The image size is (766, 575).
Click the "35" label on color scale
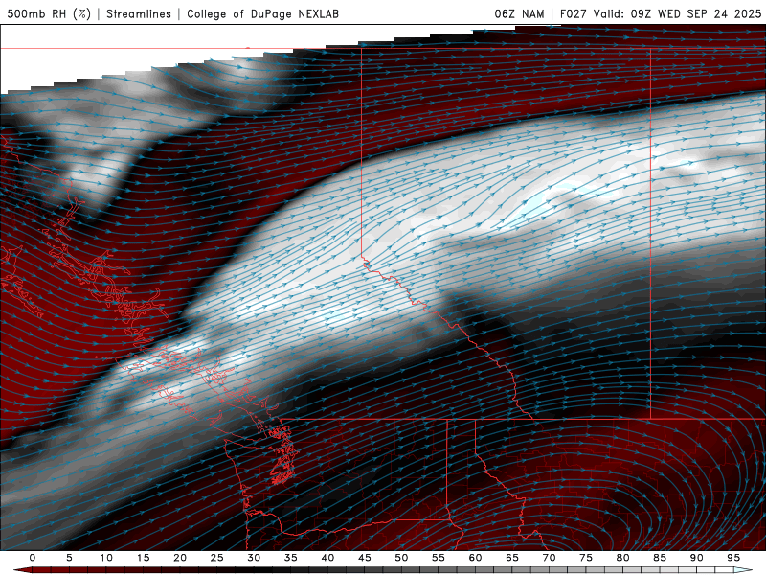(x=291, y=558)
